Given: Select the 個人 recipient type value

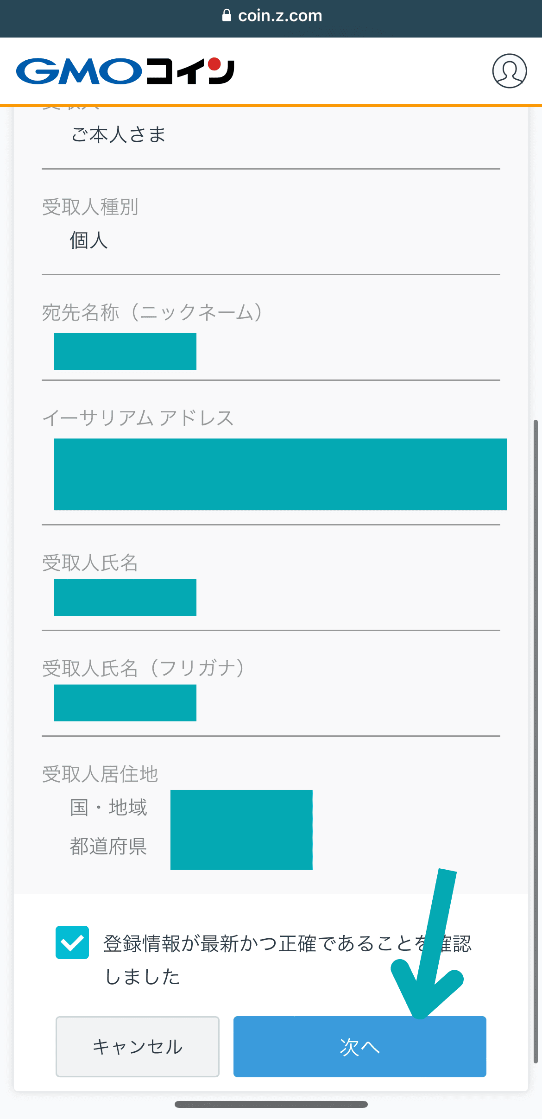Looking at the screenshot, I should 88,240.
